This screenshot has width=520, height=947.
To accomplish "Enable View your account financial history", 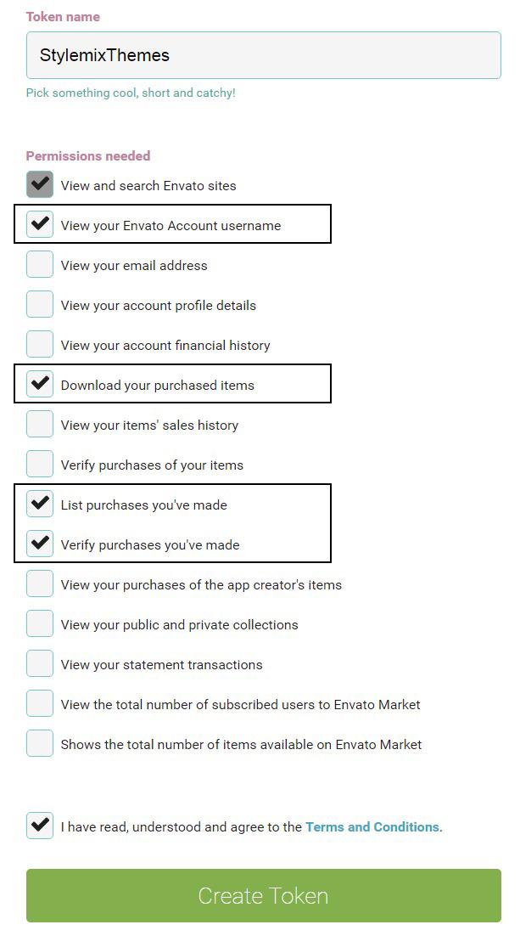I will 40,344.
